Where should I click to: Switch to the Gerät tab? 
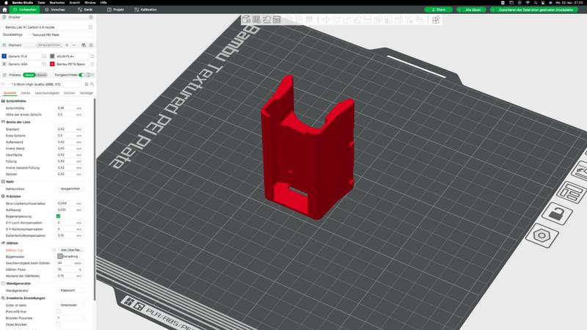click(x=85, y=10)
